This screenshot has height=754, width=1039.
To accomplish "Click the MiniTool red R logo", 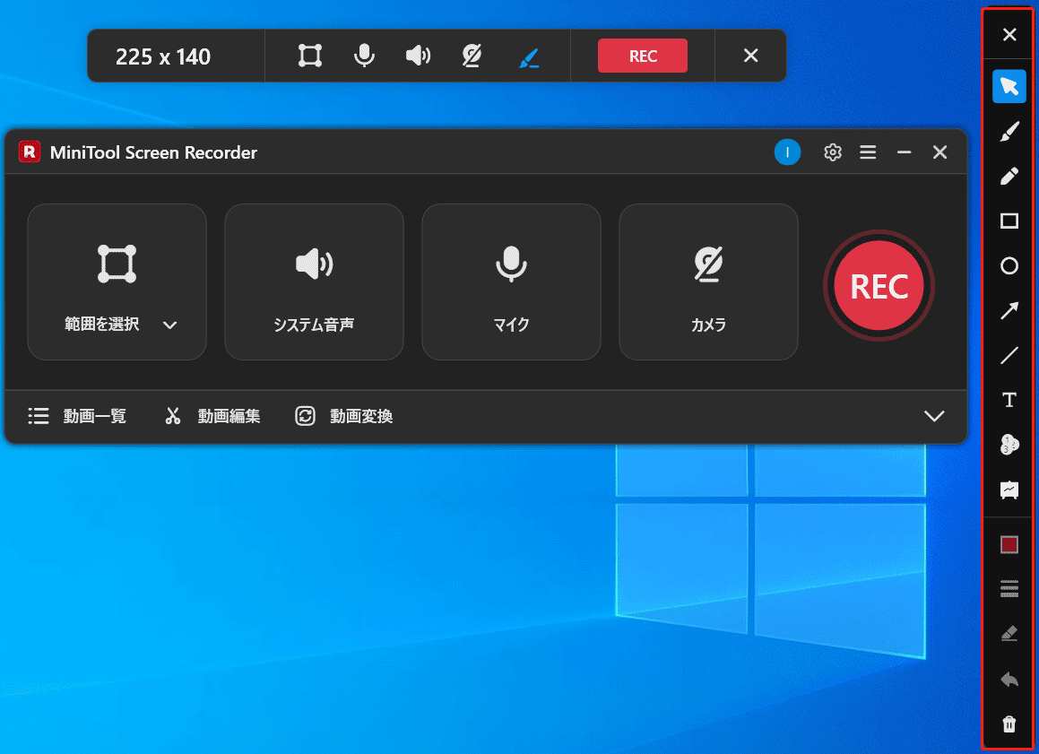I will point(30,152).
